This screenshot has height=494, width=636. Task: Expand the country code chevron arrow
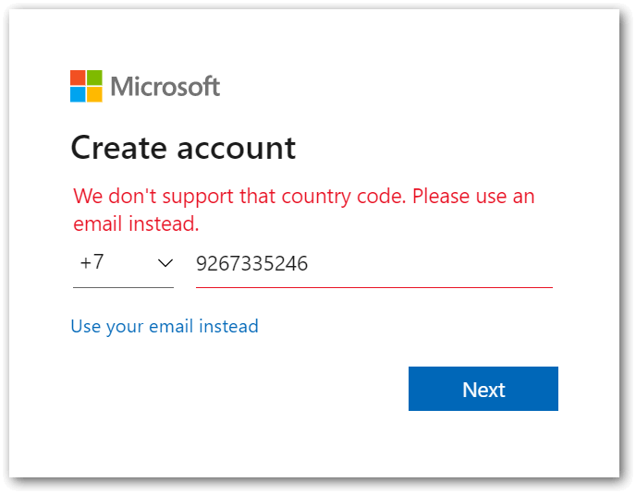(165, 263)
